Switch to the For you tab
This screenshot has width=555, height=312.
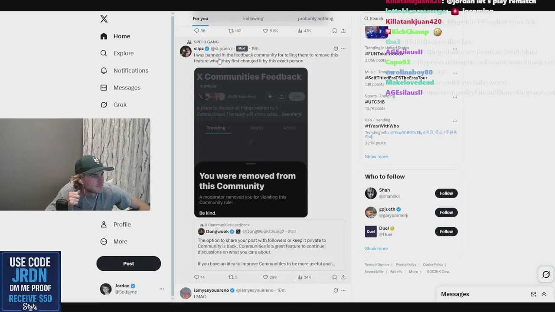point(200,19)
